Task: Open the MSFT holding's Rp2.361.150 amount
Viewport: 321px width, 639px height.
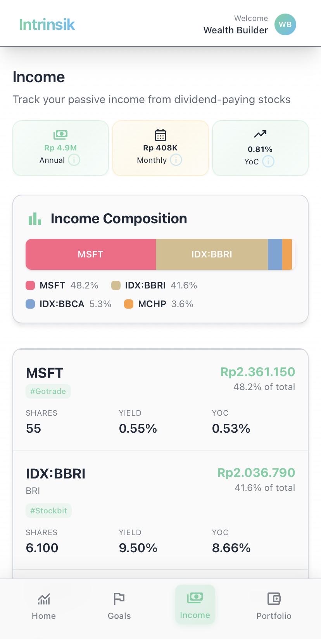Action: click(x=257, y=372)
